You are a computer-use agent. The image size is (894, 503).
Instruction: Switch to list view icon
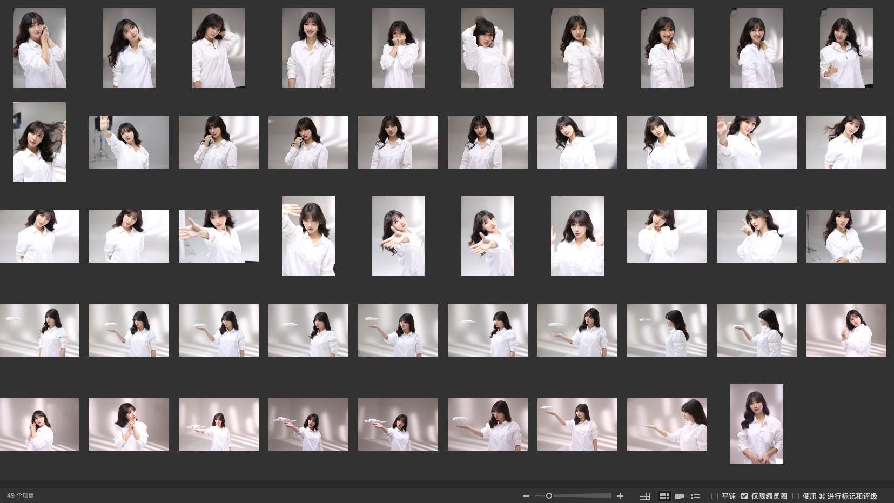695,496
